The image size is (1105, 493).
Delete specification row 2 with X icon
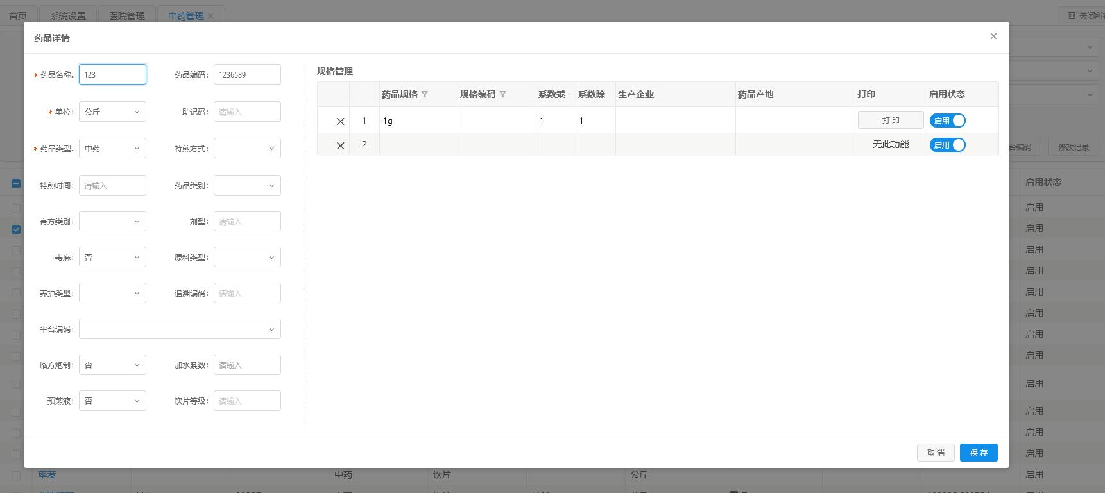pos(341,146)
